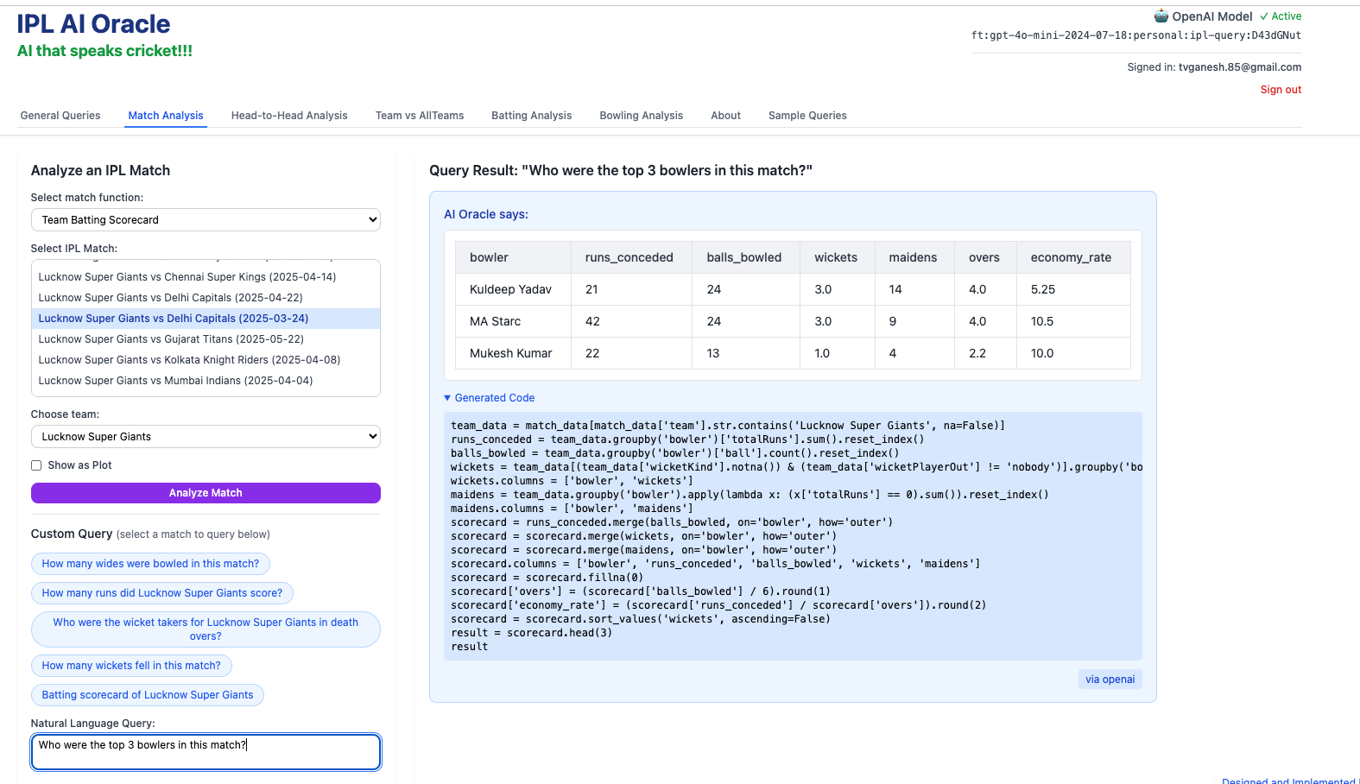The width and height of the screenshot is (1360, 784).
Task: Go to the Bowling Analysis tab
Action: (641, 116)
